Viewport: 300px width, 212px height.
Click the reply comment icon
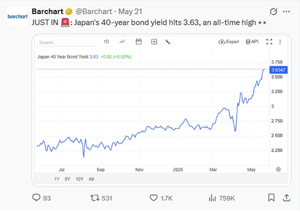tap(36, 197)
